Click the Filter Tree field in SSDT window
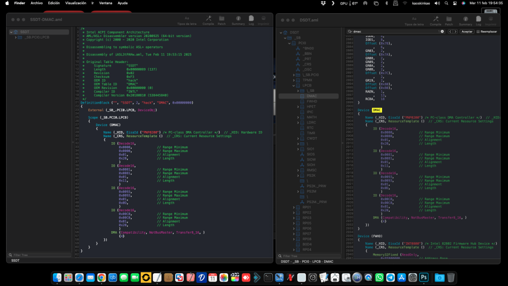 click(40, 255)
